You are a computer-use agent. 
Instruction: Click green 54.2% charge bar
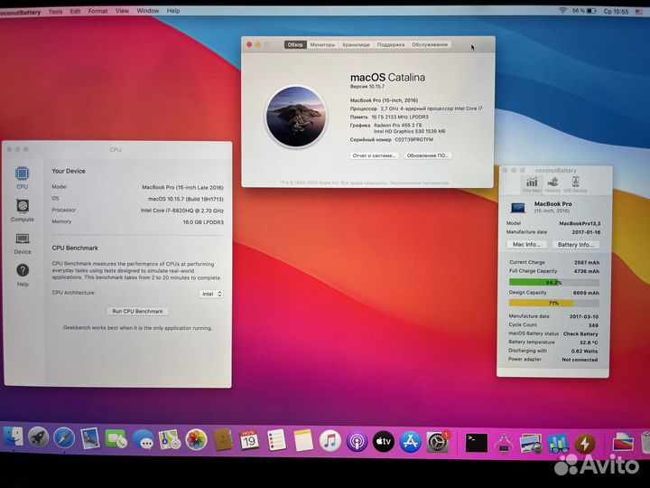click(553, 283)
